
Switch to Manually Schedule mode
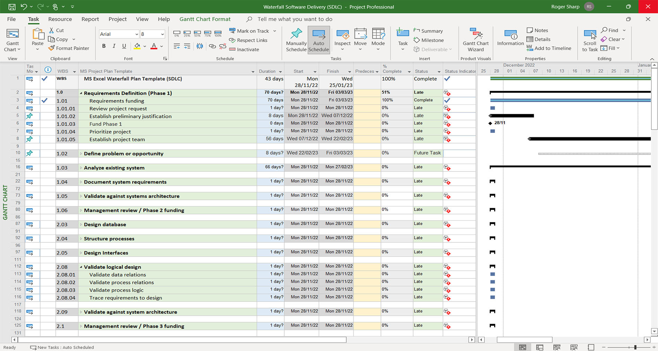tap(296, 40)
